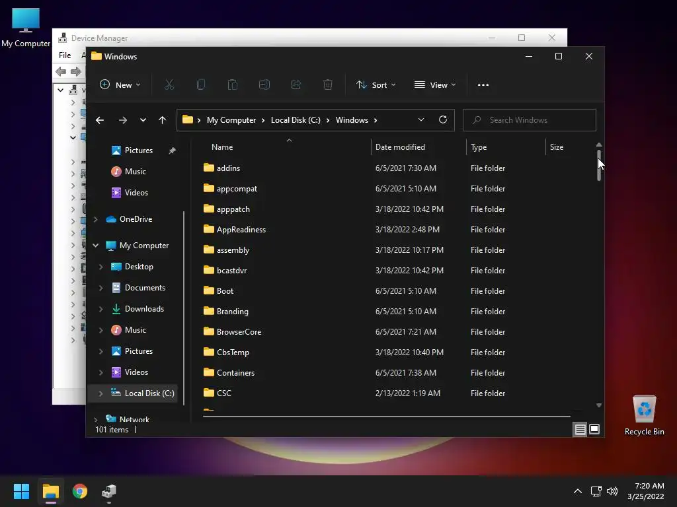Click Windows breadcrumb segment
This screenshot has width=677, height=507.
click(x=352, y=120)
